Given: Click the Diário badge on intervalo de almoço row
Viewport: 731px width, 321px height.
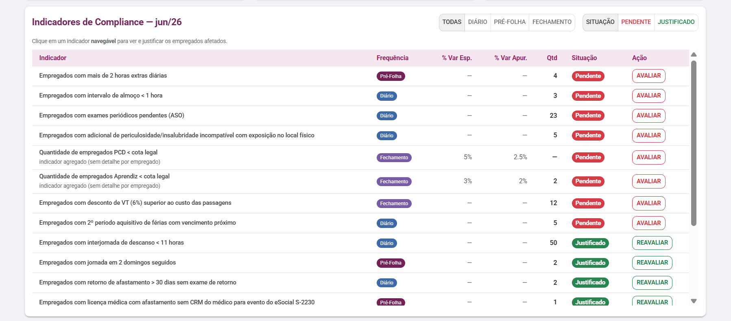Looking at the screenshot, I should click(x=386, y=96).
